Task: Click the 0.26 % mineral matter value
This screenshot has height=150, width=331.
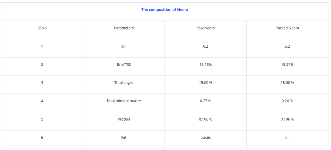Action: click(x=287, y=101)
